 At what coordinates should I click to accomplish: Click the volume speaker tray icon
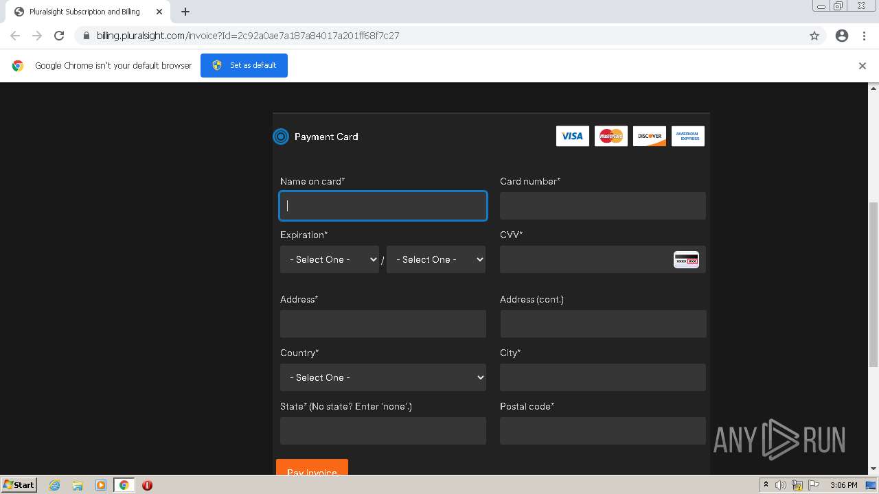(x=781, y=485)
